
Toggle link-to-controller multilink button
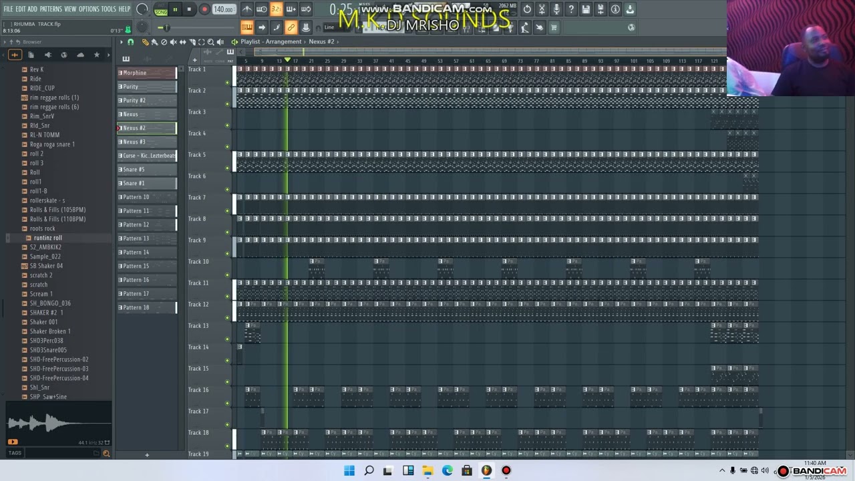point(291,27)
